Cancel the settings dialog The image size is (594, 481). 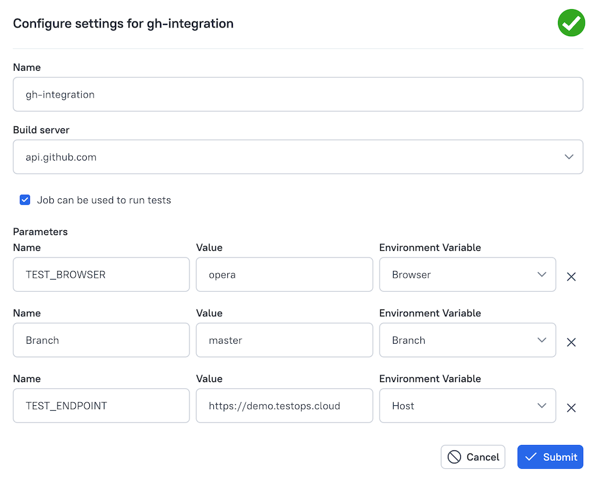(x=472, y=457)
